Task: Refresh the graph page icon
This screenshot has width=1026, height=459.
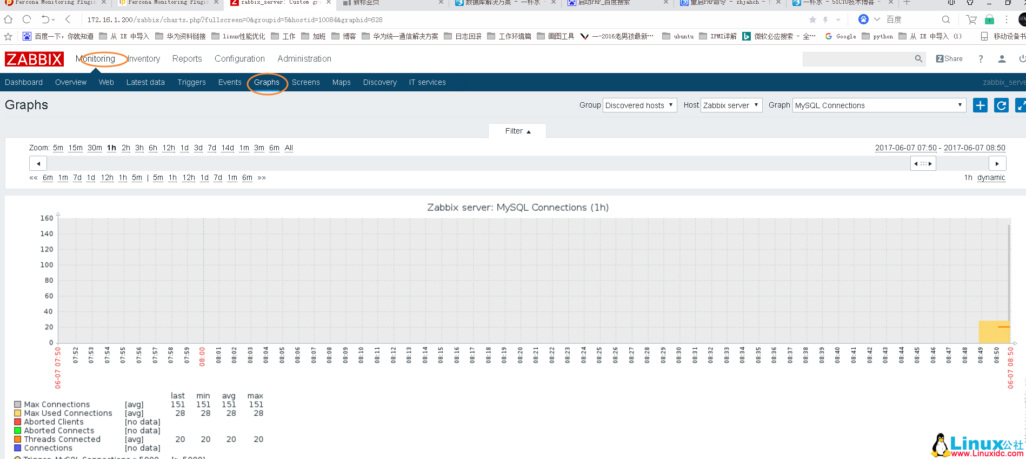Action: [1001, 105]
